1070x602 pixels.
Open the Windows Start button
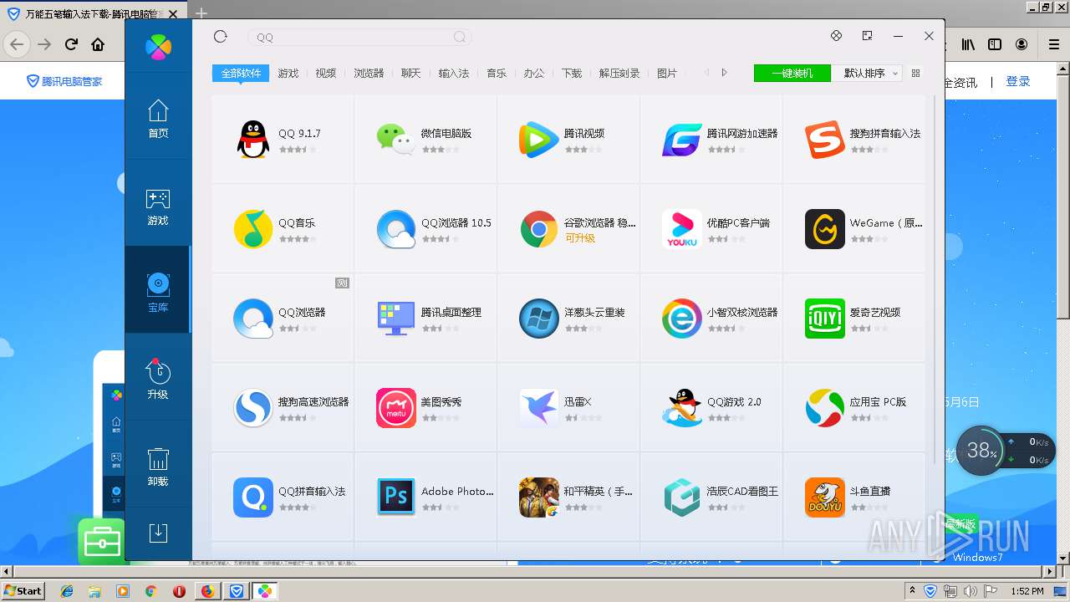[x=23, y=590]
